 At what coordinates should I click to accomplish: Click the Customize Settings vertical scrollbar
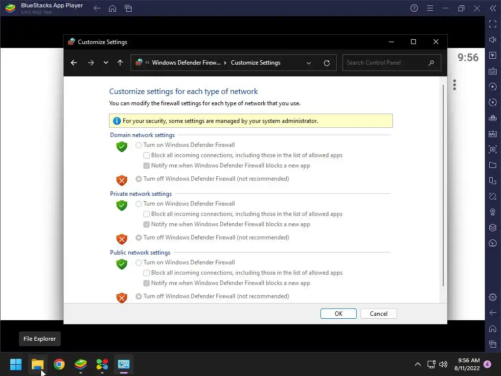pyautogui.click(x=443, y=186)
